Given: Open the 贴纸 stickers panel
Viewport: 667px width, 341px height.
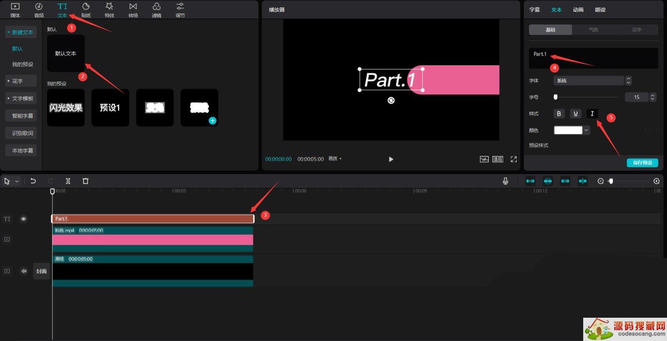Looking at the screenshot, I should 86,10.
